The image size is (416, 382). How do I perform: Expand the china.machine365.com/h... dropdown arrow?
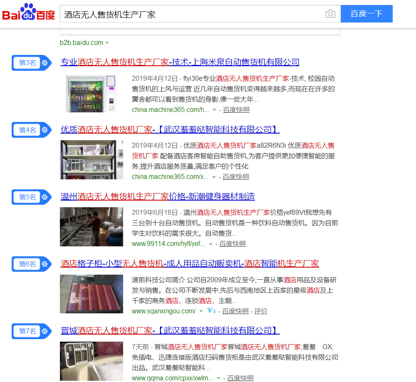(214, 110)
